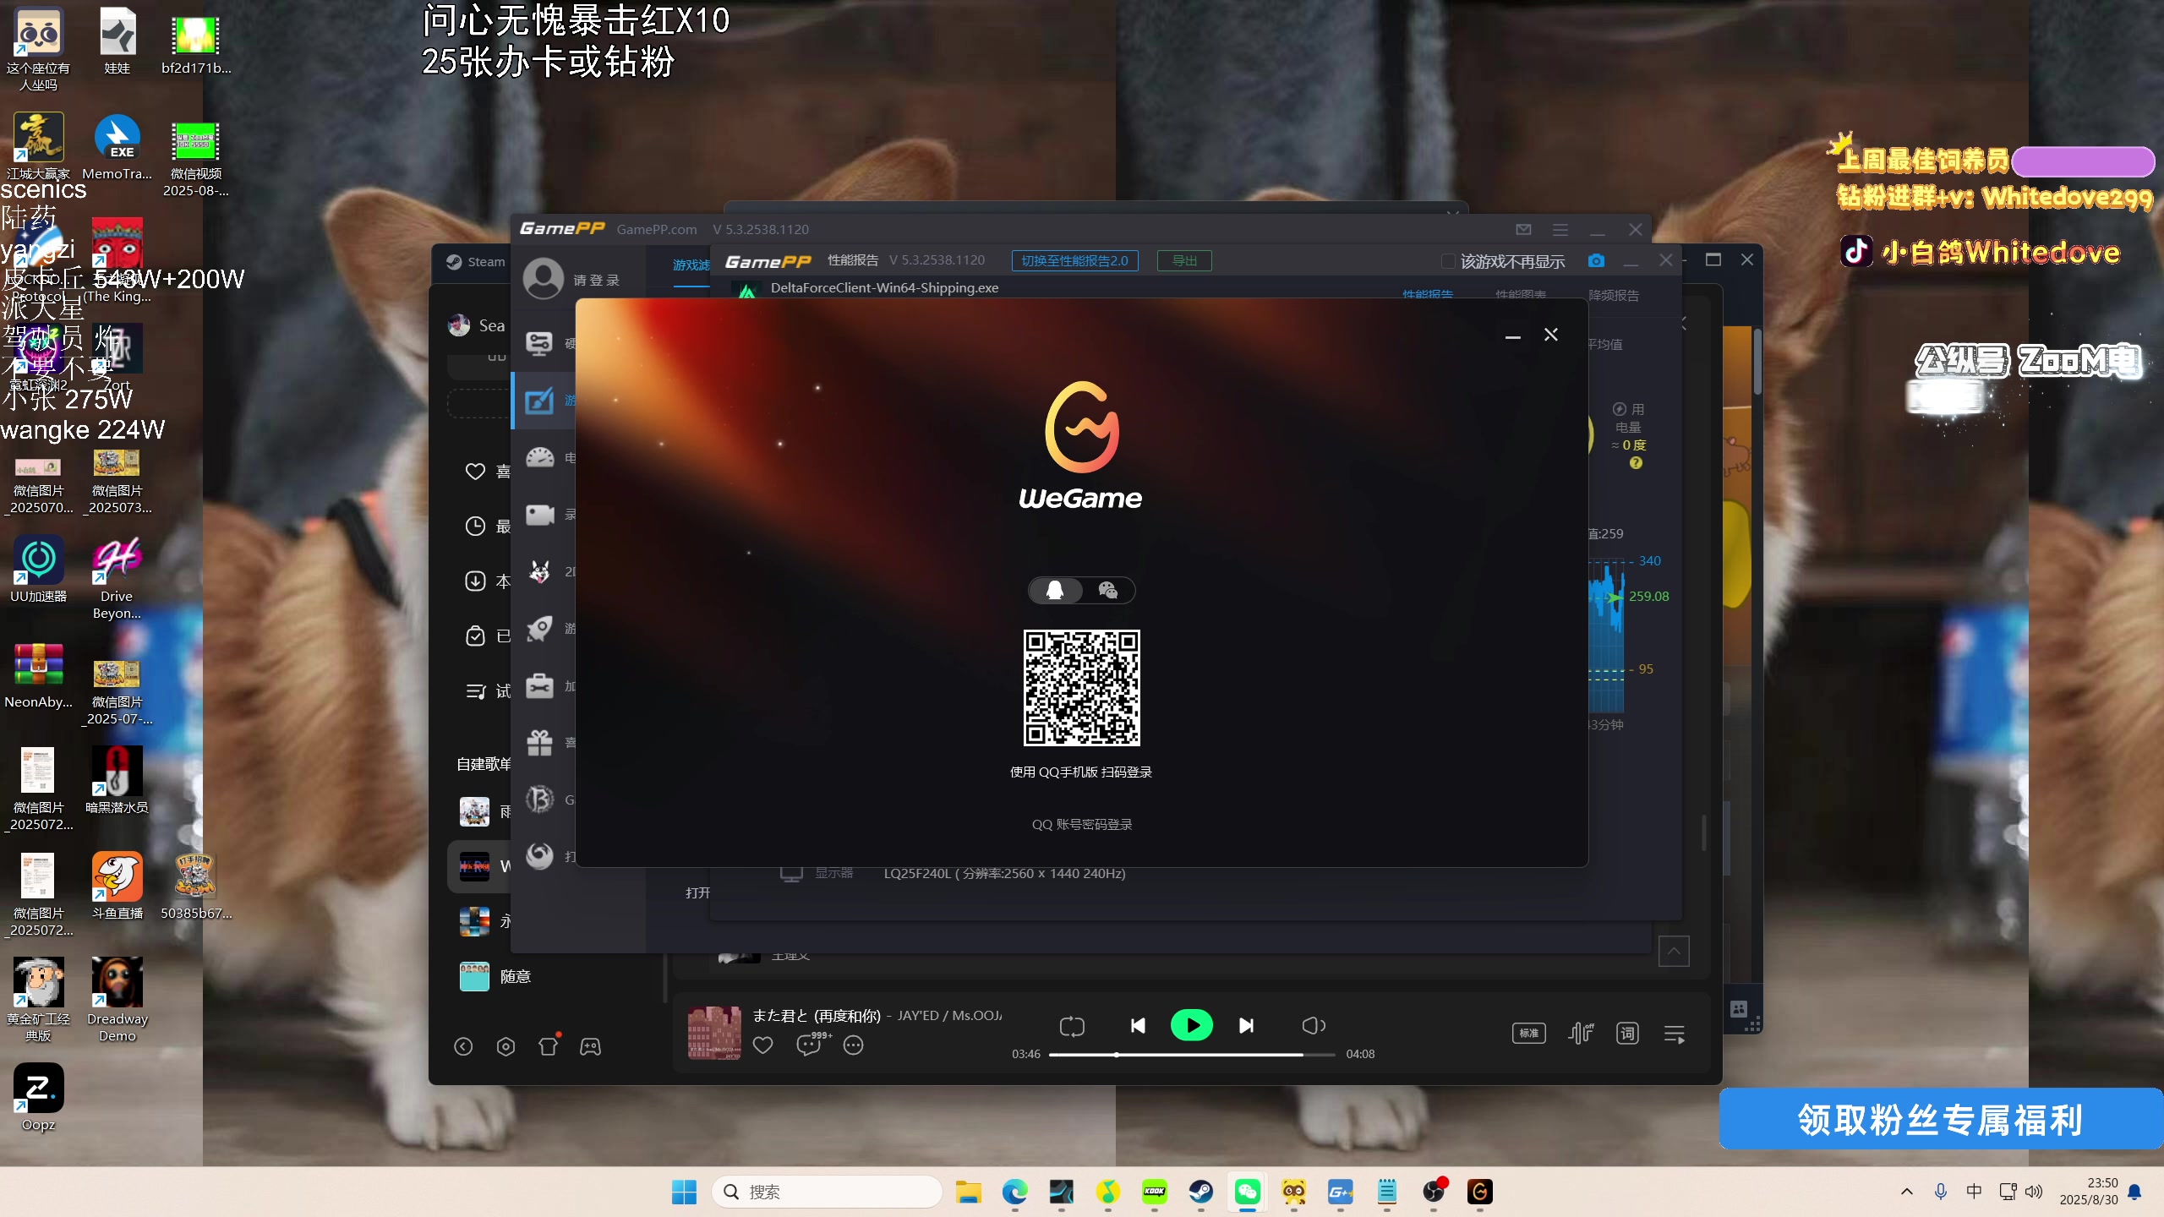Open the play queue list
This screenshot has width=2164, height=1217.
coord(1675,1034)
